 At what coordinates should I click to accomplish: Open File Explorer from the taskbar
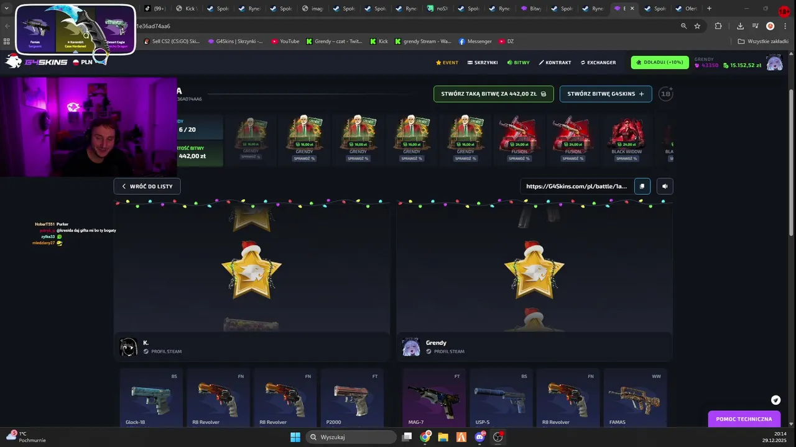(x=443, y=437)
